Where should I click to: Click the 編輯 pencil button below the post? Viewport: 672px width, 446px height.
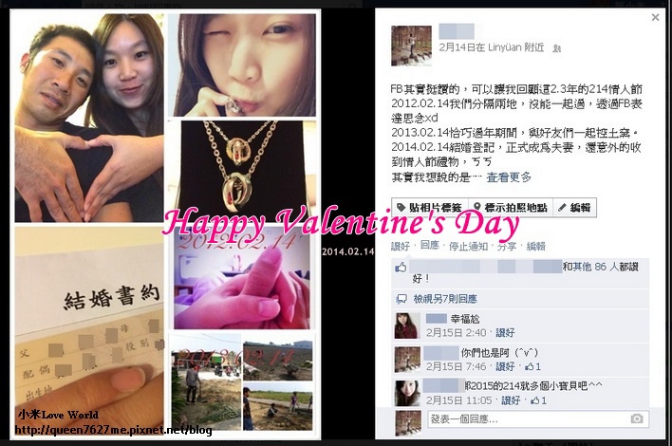(575, 208)
